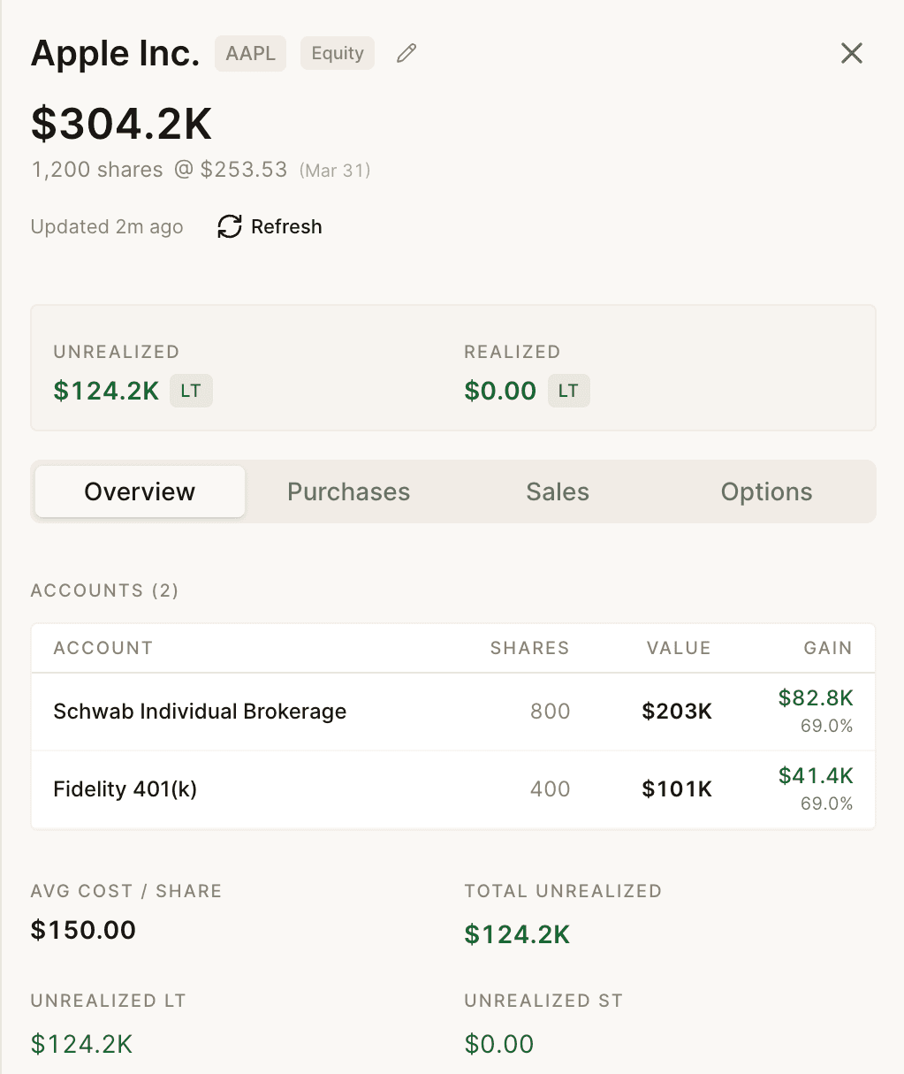Click the GAIN column header

[x=827, y=648]
